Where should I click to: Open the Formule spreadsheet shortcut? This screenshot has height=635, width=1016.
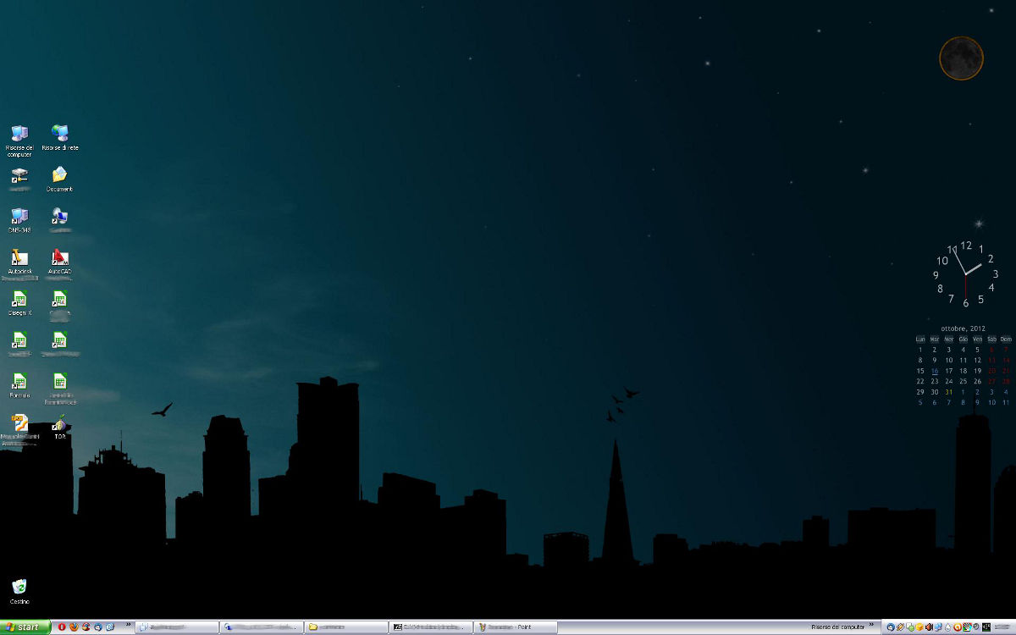pos(19,382)
